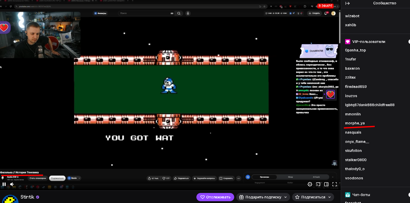Select VIP user stalker0800
The height and width of the screenshot is (203, 410).
click(356, 160)
